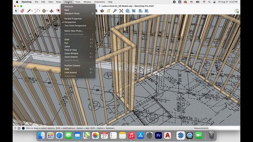
Task: Choose Orbit from the Camera menu
Action: [x=78, y=39]
